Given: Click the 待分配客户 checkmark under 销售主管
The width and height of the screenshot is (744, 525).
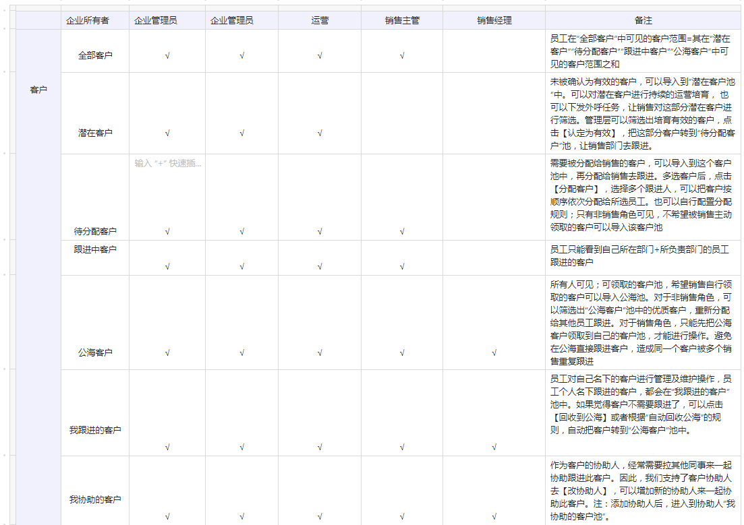Looking at the screenshot, I should click(x=402, y=231).
